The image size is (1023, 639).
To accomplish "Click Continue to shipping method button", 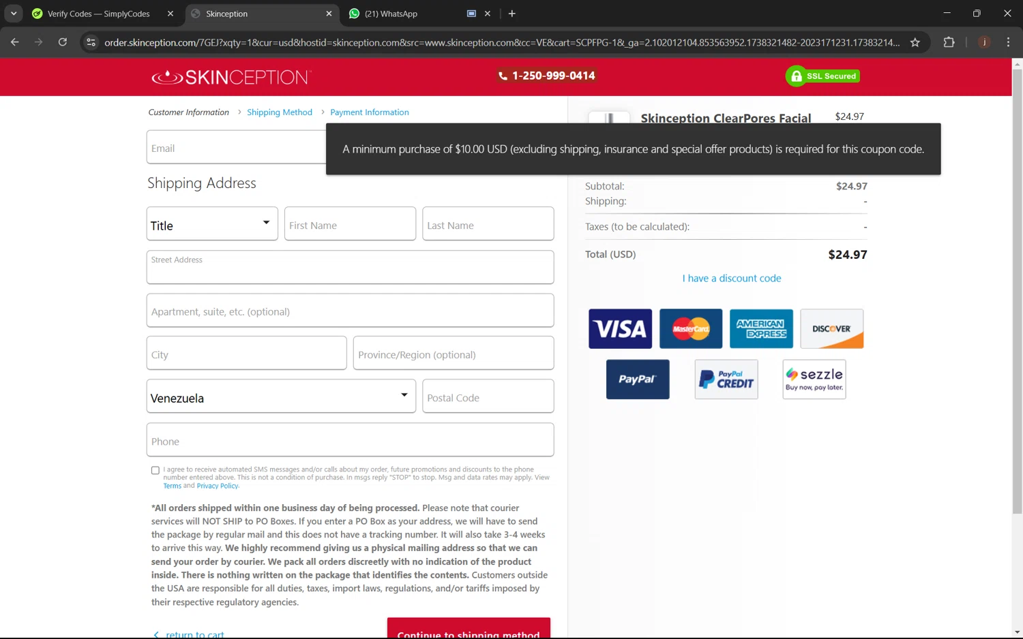I will click(x=469, y=629).
